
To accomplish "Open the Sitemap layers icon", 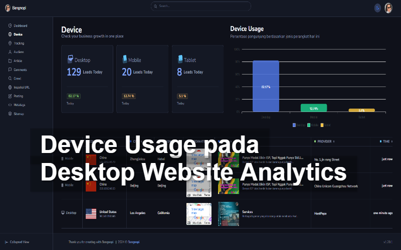I will click(10, 113).
